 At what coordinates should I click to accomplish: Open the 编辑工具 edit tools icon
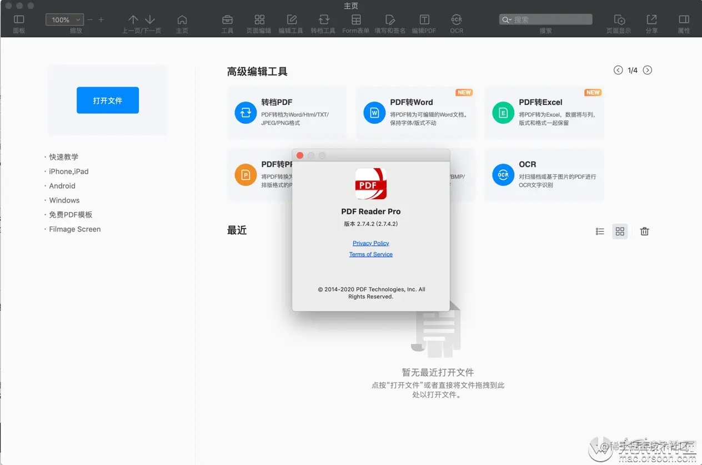pyautogui.click(x=292, y=19)
